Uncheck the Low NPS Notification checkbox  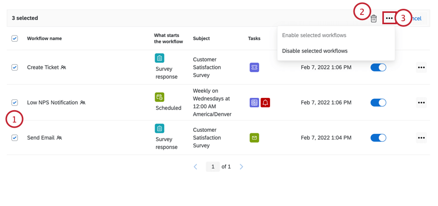click(x=14, y=102)
